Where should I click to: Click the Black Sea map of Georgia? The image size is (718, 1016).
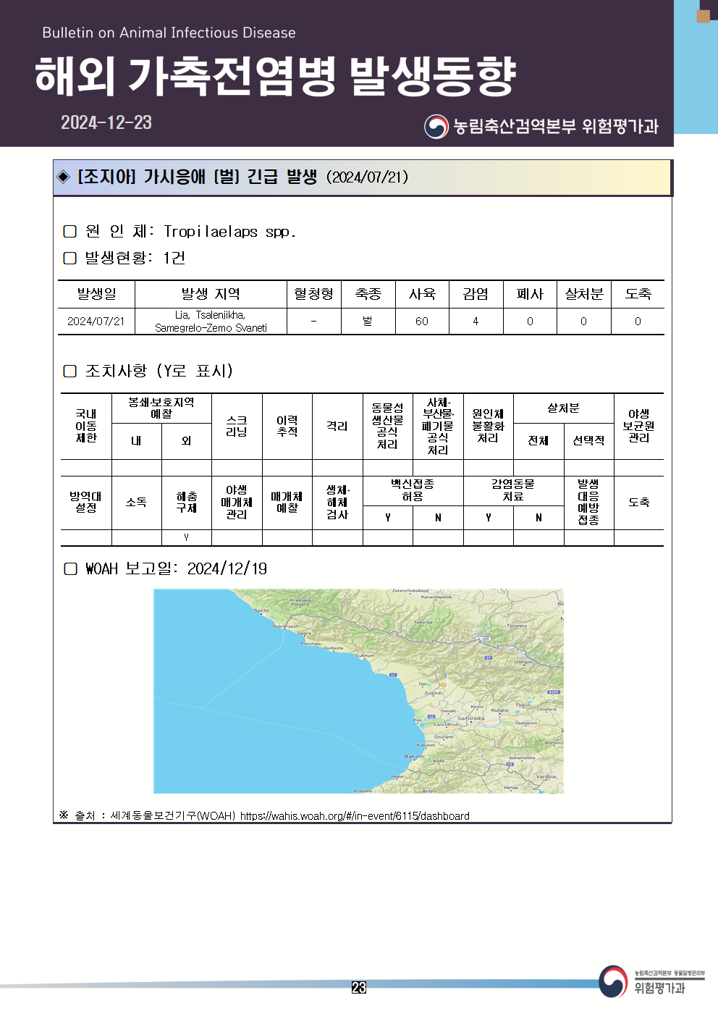point(358,691)
